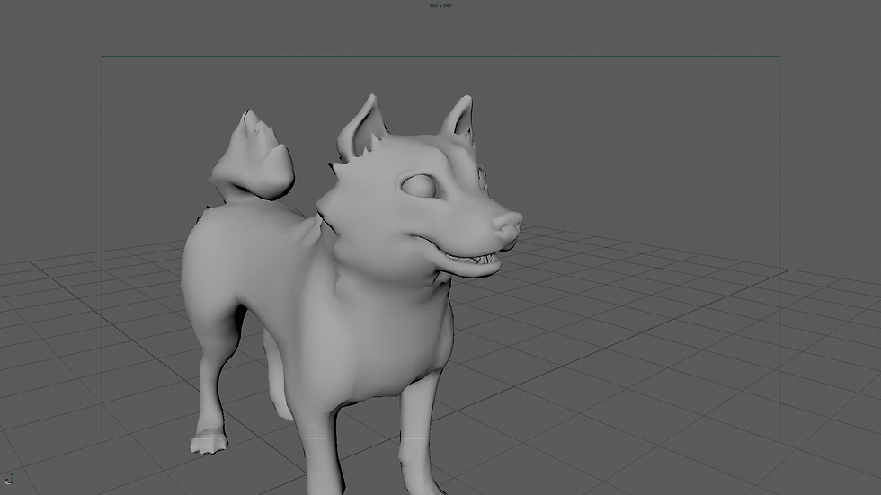Click the top edge of resolution gate frame
This screenshot has width=881, height=495.
pyautogui.click(x=440, y=56)
